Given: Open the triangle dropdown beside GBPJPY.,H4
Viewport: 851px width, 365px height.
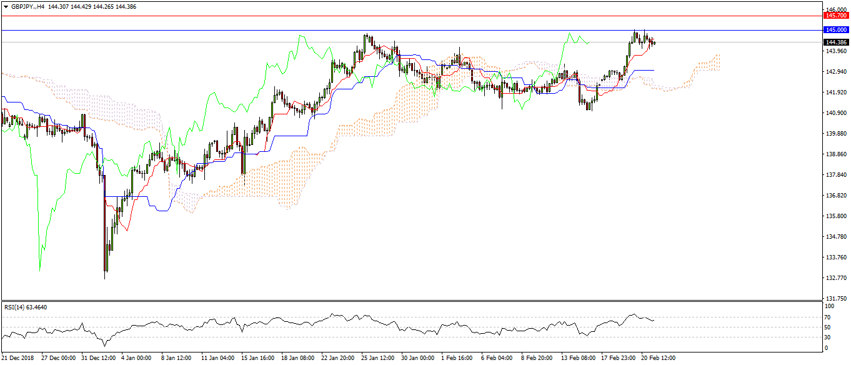Looking at the screenshot, I should pos(6,6).
